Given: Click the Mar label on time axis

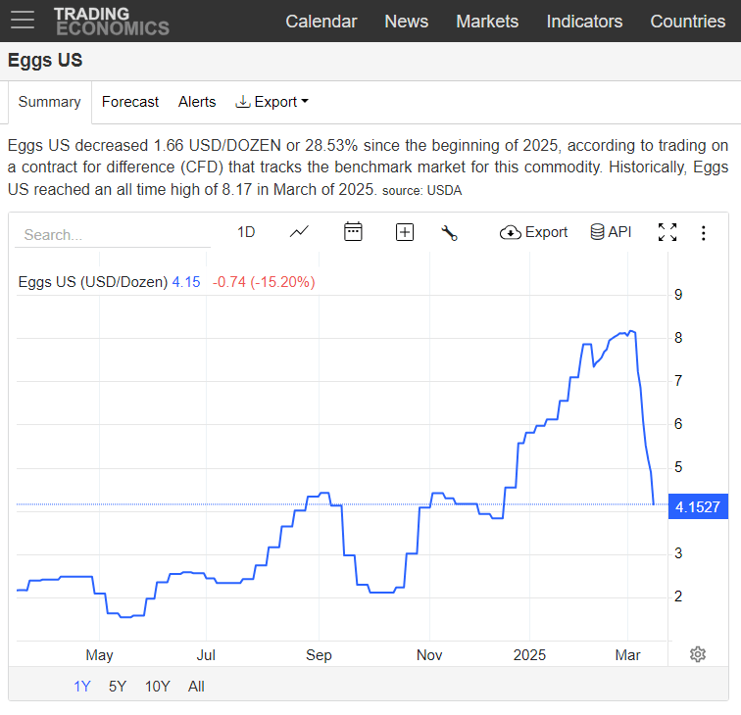Looking at the screenshot, I should [627, 655].
